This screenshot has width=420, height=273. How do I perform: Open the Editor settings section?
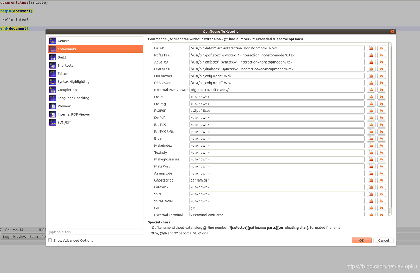pos(62,73)
